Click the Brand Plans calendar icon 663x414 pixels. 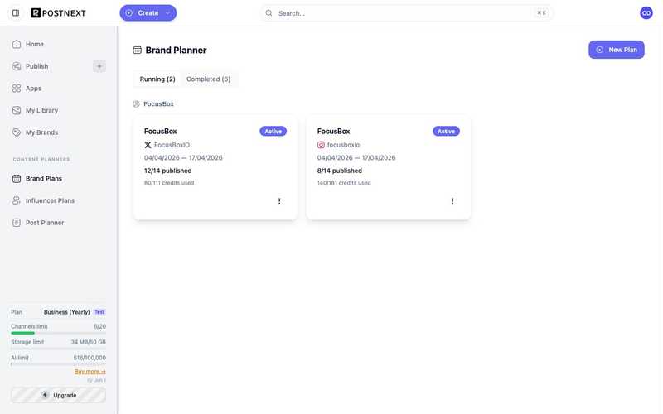17,179
